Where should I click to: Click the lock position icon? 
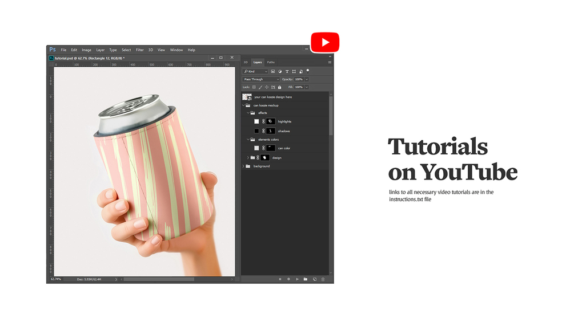267,87
